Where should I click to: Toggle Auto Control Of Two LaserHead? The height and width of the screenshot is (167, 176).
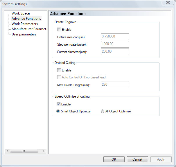click(x=59, y=77)
